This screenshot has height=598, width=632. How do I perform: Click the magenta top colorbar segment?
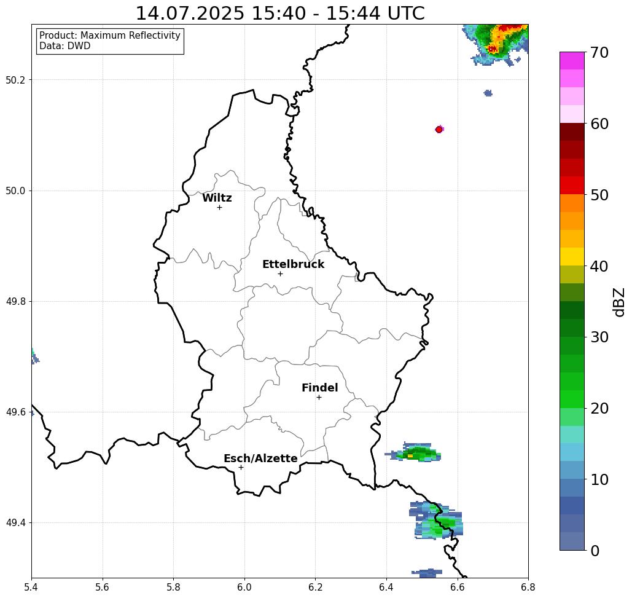point(572,60)
